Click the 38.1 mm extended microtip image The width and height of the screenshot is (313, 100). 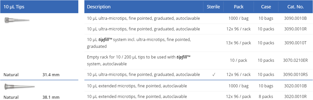(x=19, y=87)
